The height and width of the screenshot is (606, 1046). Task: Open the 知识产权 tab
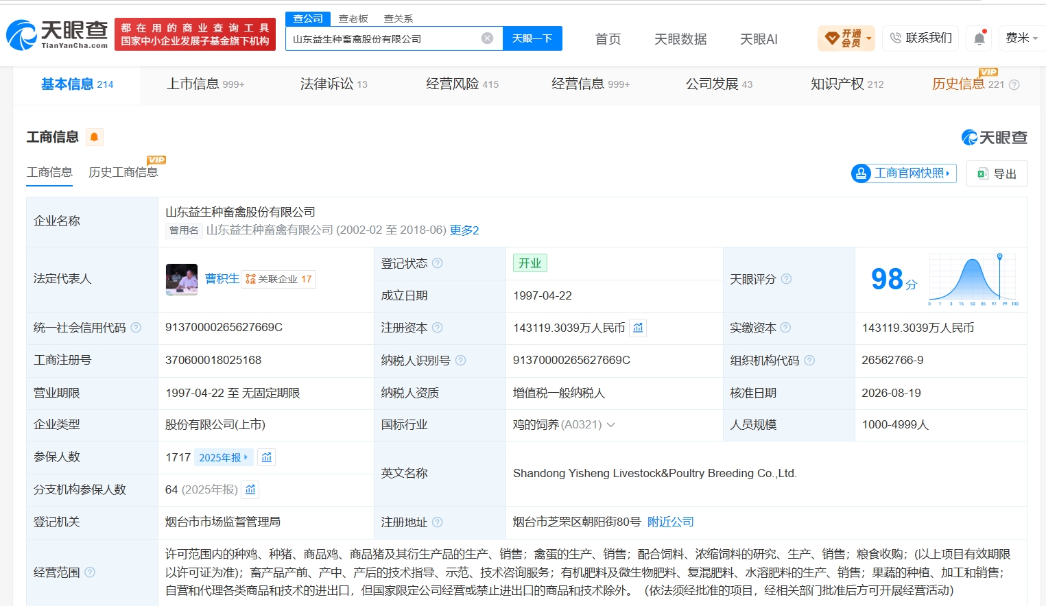click(x=847, y=84)
